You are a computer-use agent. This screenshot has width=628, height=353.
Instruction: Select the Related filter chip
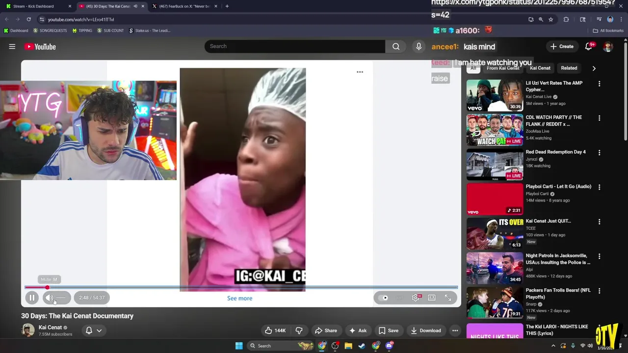[569, 68]
